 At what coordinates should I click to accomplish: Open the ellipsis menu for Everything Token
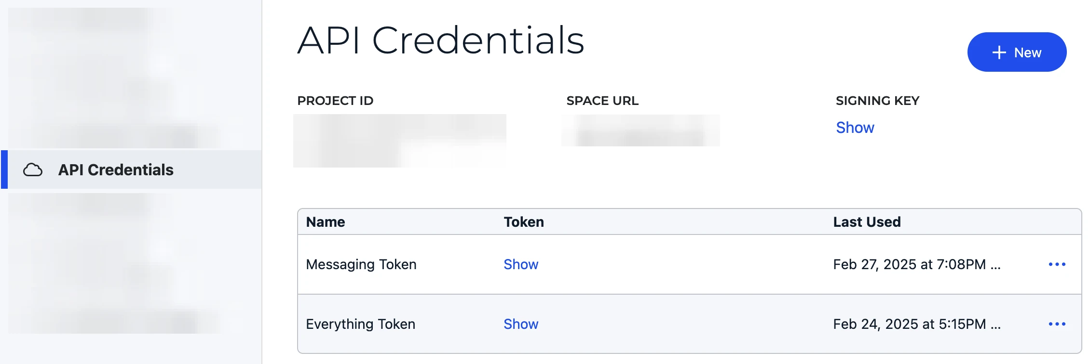(1058, 324)
